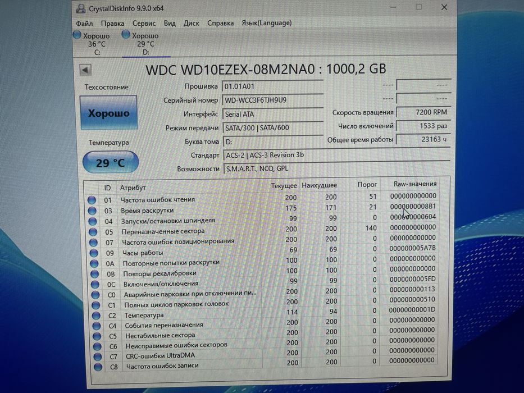Click the total hours value 23163 ч

(423, 139)
